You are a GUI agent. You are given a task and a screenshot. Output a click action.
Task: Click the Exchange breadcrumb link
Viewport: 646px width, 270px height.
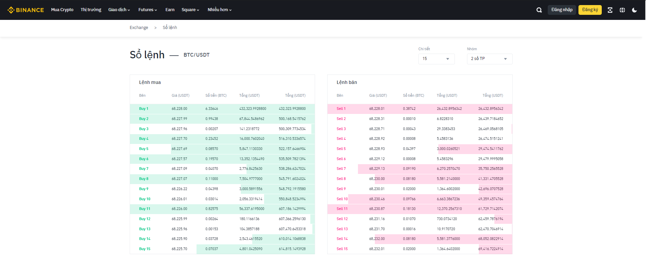click(139, 28)
